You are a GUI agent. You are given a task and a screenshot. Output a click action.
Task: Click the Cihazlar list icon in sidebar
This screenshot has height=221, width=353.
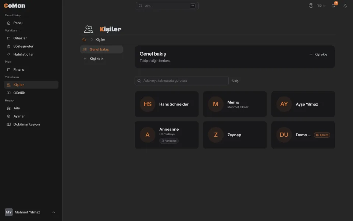(x=9, y=38)
